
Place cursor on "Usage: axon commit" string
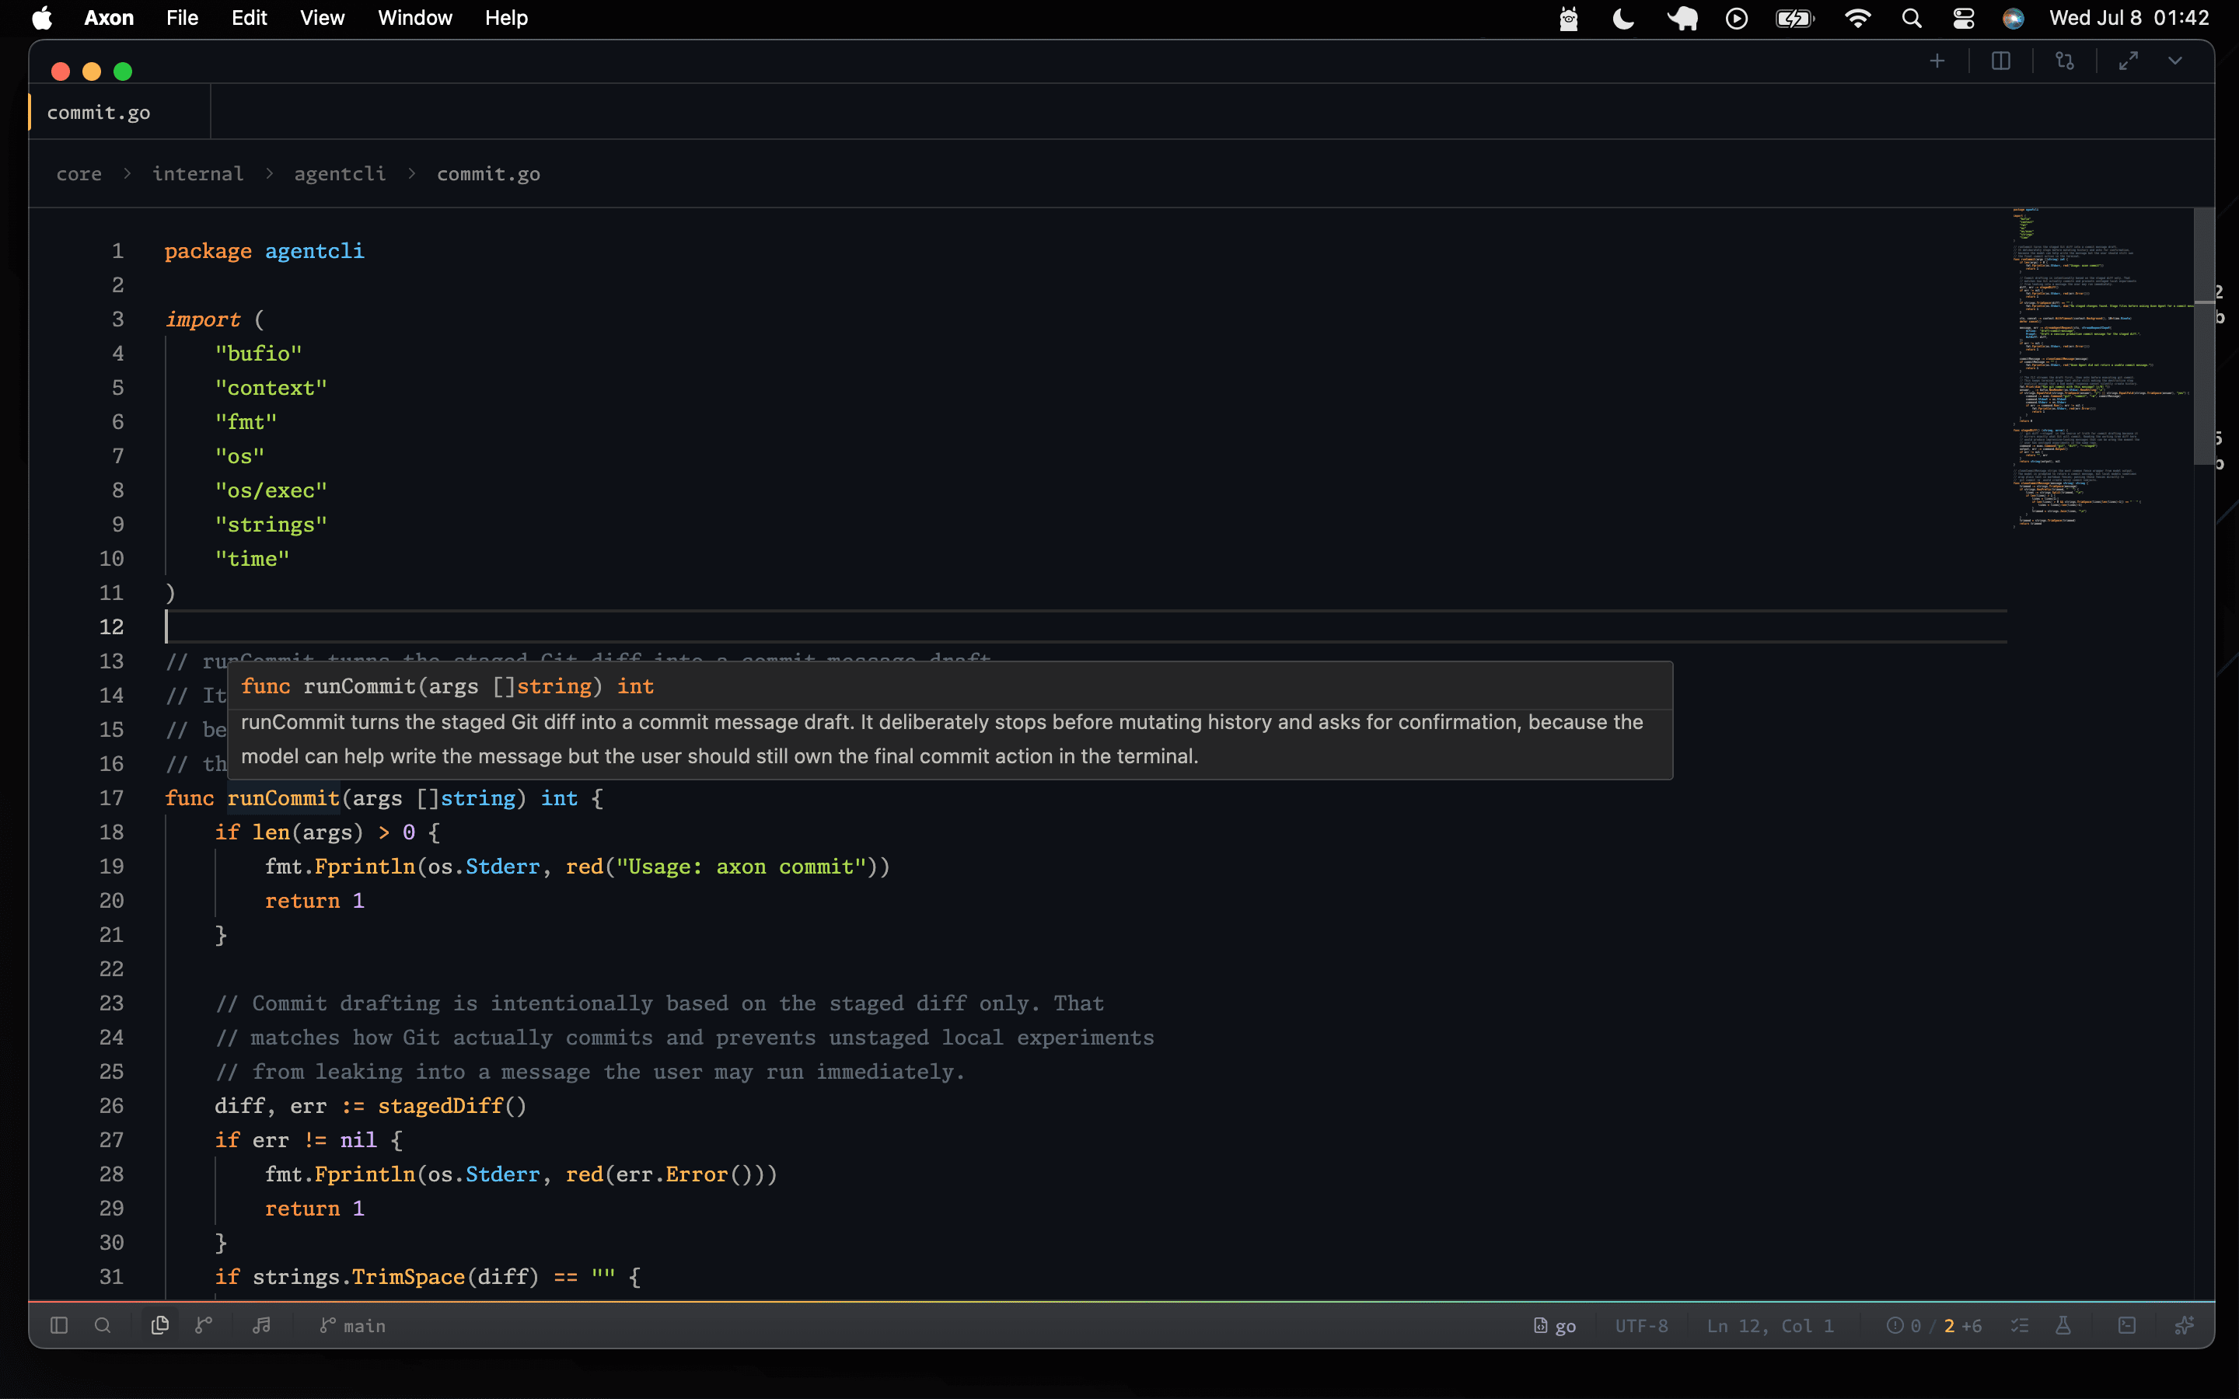coord(740,866)
